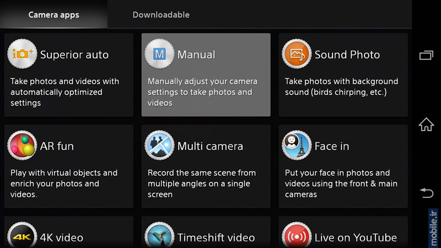Start the Live on YouTube red icon

[x=297, y=235]
